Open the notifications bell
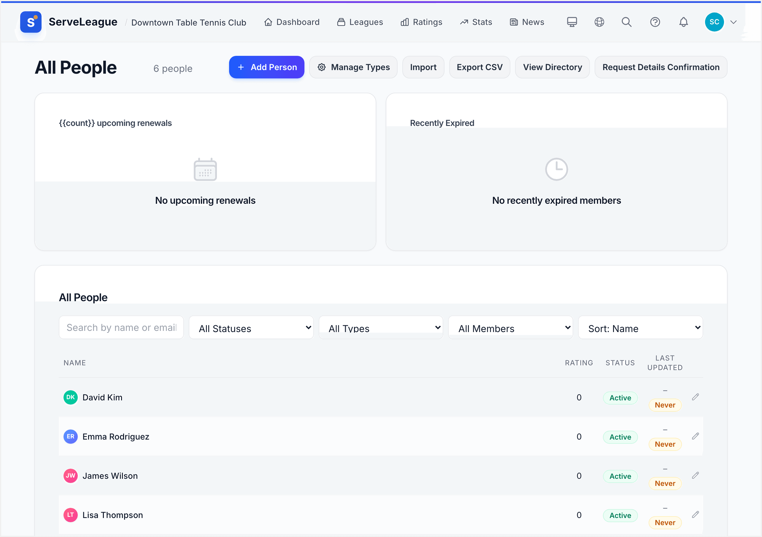The image size is (762, 537). click(x=683, y=22)
